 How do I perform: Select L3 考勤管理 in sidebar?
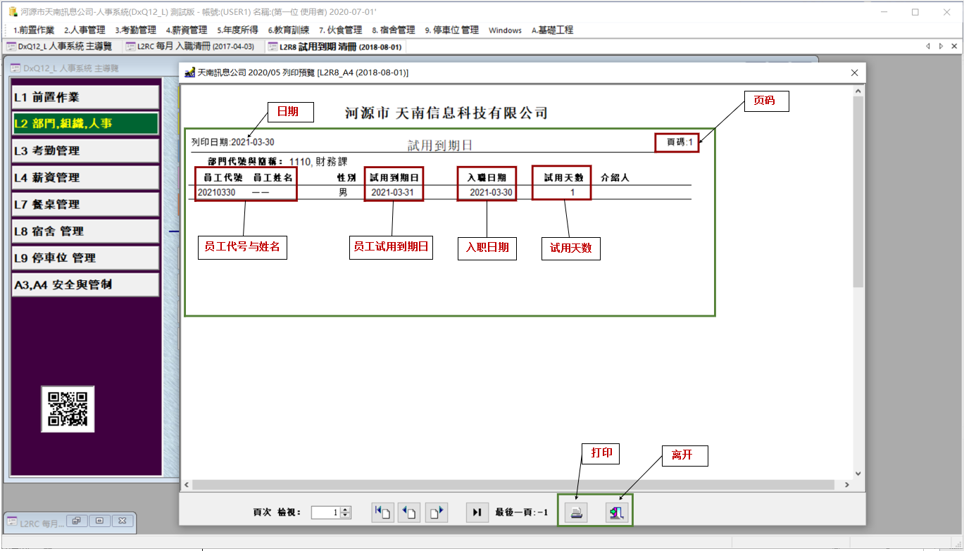[85, 151]
